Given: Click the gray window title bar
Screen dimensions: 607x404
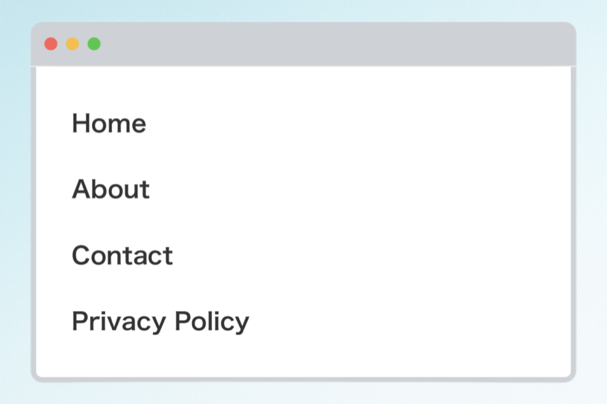Looking at the screenshot, I should click(303, 44).
